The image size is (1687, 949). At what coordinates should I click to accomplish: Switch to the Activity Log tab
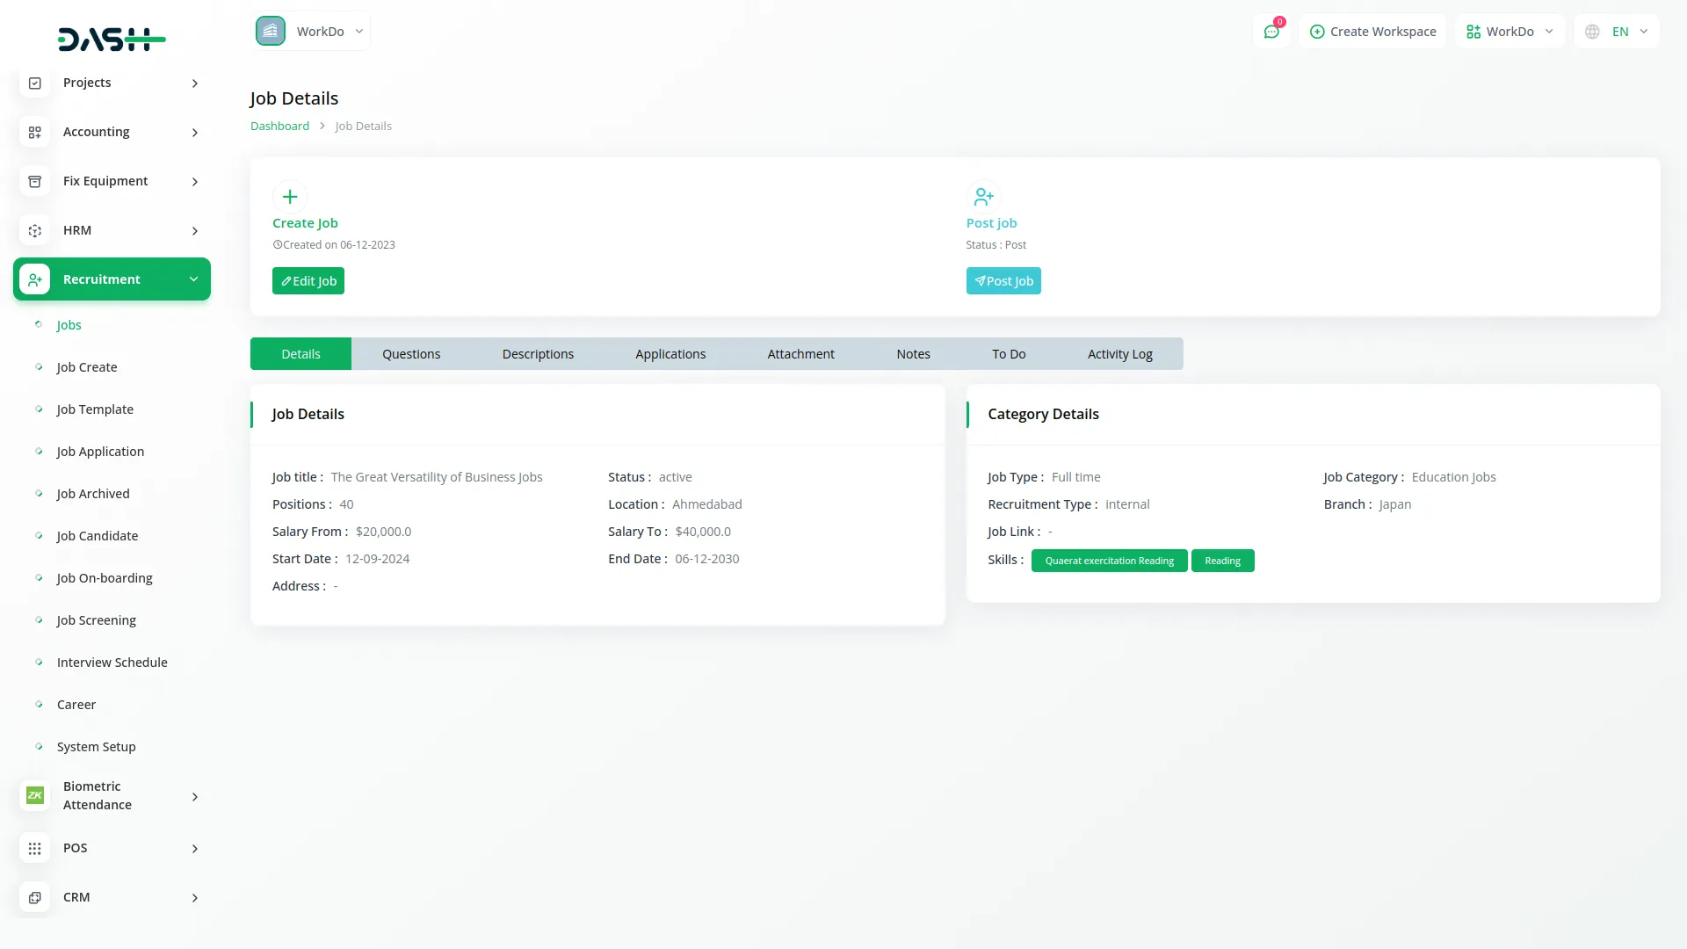point(1120,354)
